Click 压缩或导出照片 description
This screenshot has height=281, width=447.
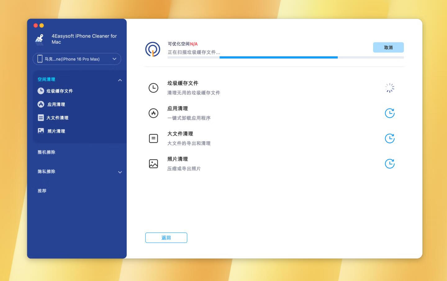coord(184,168)
